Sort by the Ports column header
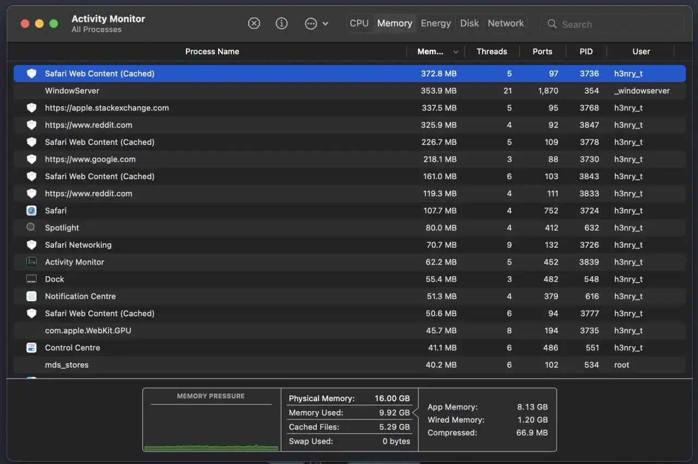 point(543,51)
